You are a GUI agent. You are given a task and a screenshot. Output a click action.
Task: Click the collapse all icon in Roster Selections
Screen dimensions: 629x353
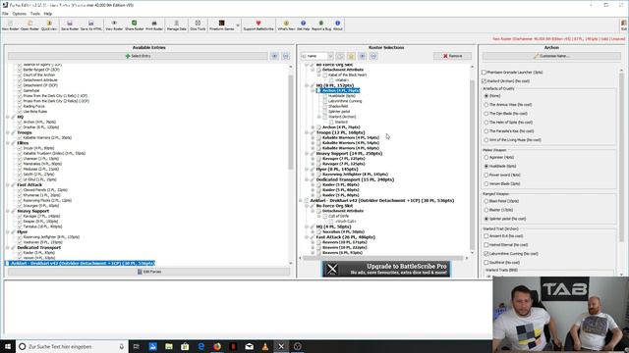[x=373, y=56]
